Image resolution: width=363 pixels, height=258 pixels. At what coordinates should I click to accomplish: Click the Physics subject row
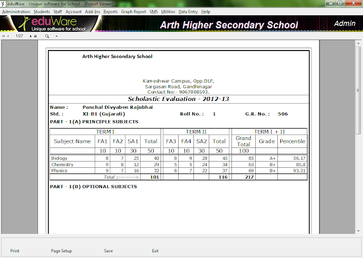[x=179, y=171]
